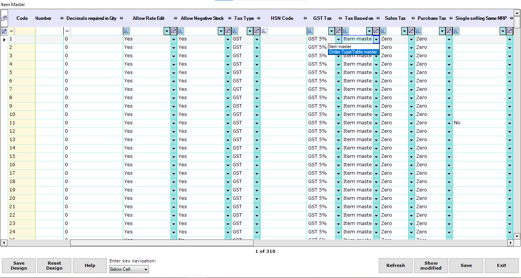
Task: Open Enter key navigation dropdown
Action: click(129, 269)
